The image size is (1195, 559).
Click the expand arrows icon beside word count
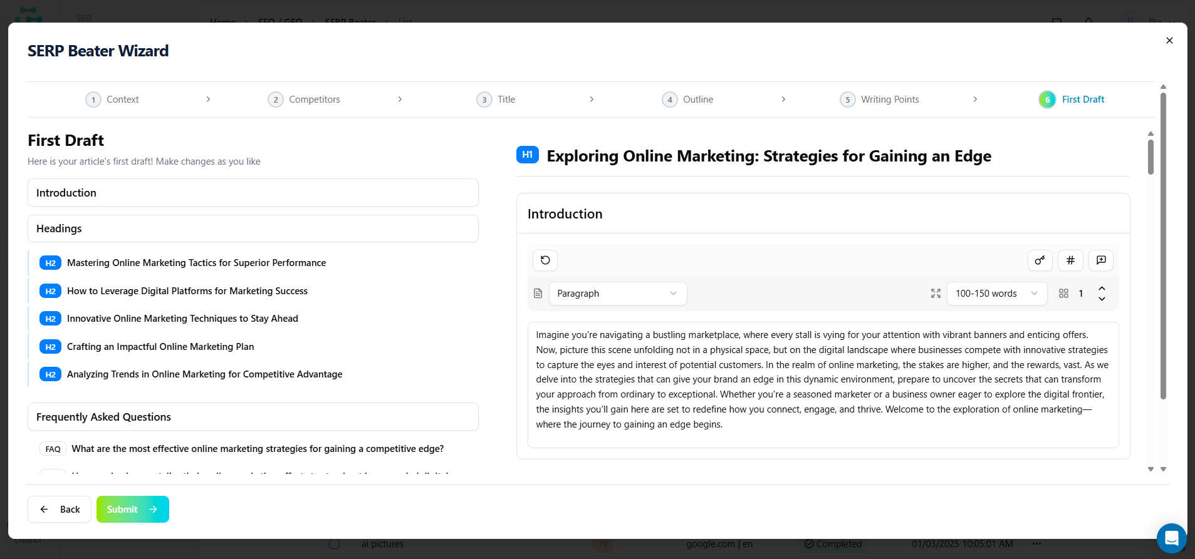point(936,294)
